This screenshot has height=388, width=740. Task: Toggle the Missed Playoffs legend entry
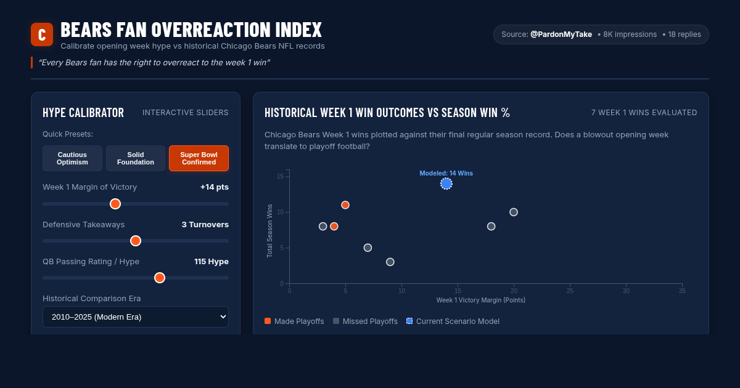[x=365, y=321]
